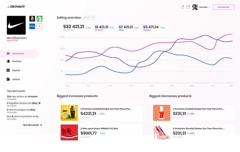Click the red alert bell beside negative reviews
This screenshot has height=152, width=240.
(40, 103)
